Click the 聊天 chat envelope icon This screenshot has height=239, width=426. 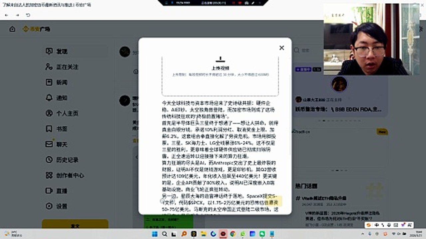coord(49,144)
